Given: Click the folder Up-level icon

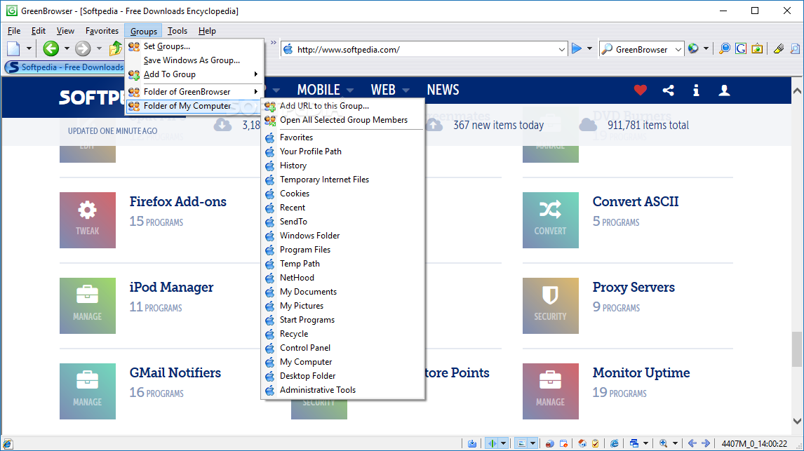Looking at the screenshot, I should pyautogui.click(x=115, y=49).
